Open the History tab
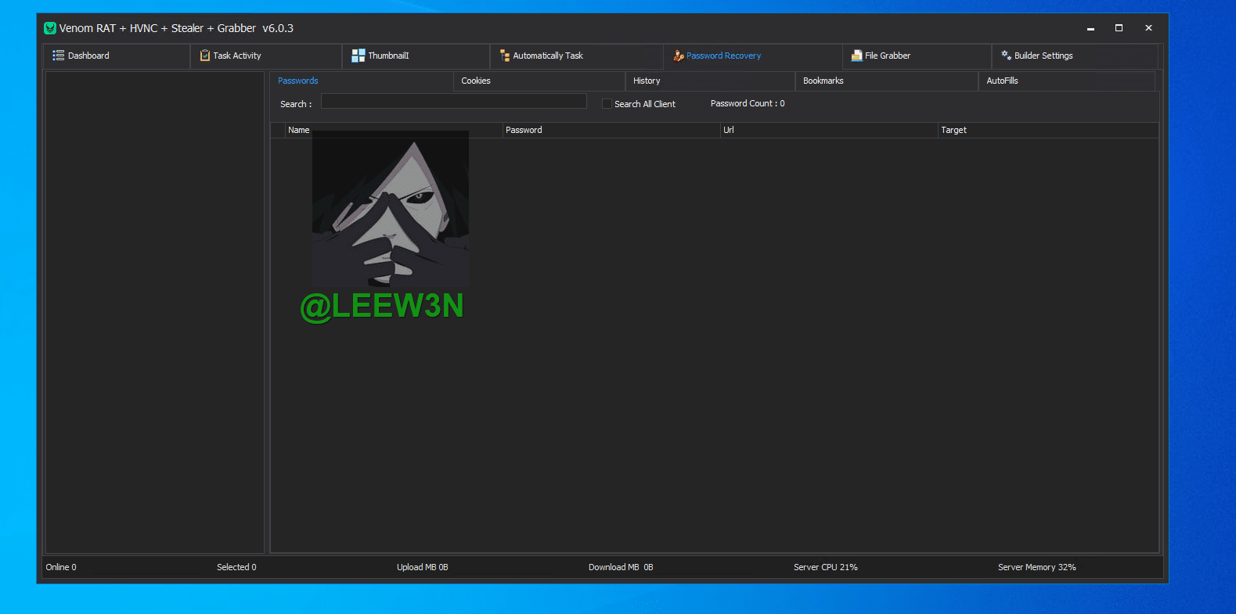This screenshot has height=614, width=1236. point(647,81)
